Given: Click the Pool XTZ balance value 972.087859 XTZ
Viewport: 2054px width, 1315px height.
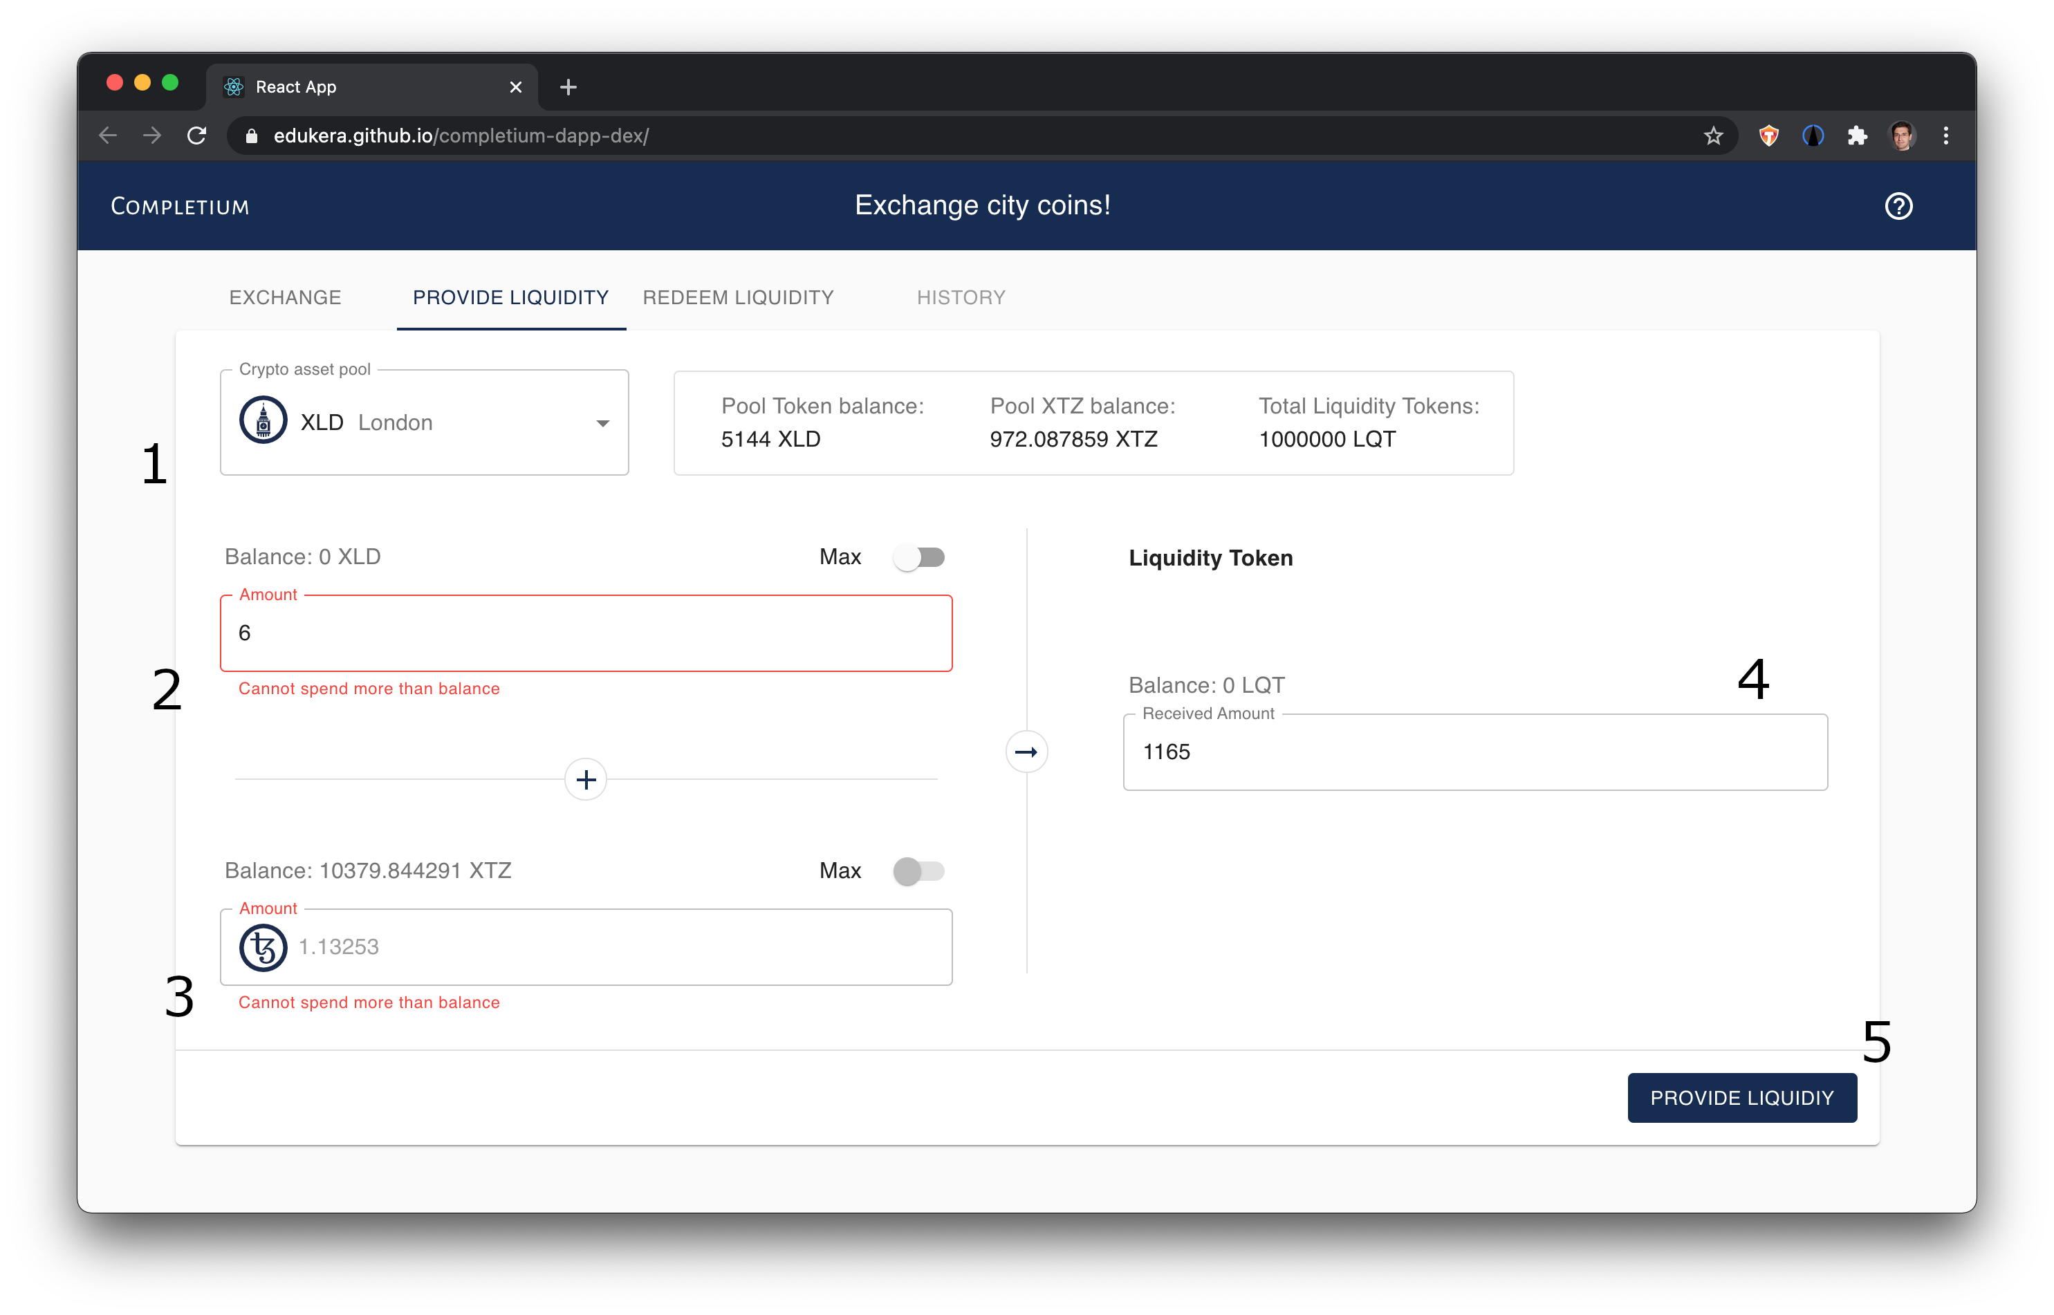Looking at the screenshot, I should (x=1073, y=439).
